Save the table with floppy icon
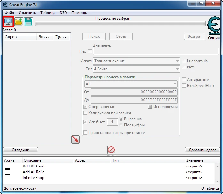Image resolution: width=223 pixels, height=194 pixels. [28, 22]
